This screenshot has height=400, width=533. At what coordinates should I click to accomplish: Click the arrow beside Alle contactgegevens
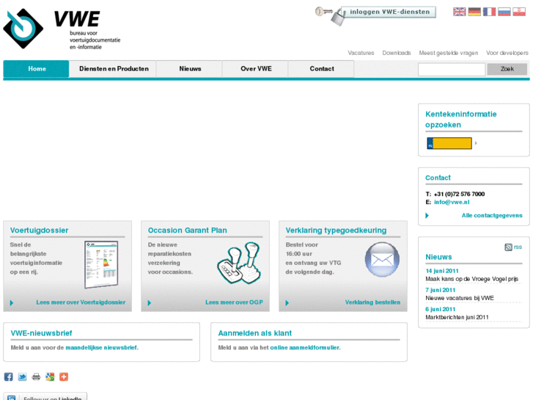click(427, 216)
